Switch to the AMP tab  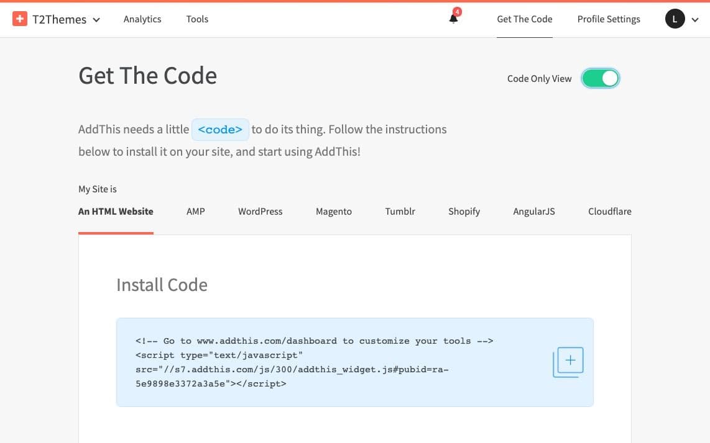coord(196,211)
